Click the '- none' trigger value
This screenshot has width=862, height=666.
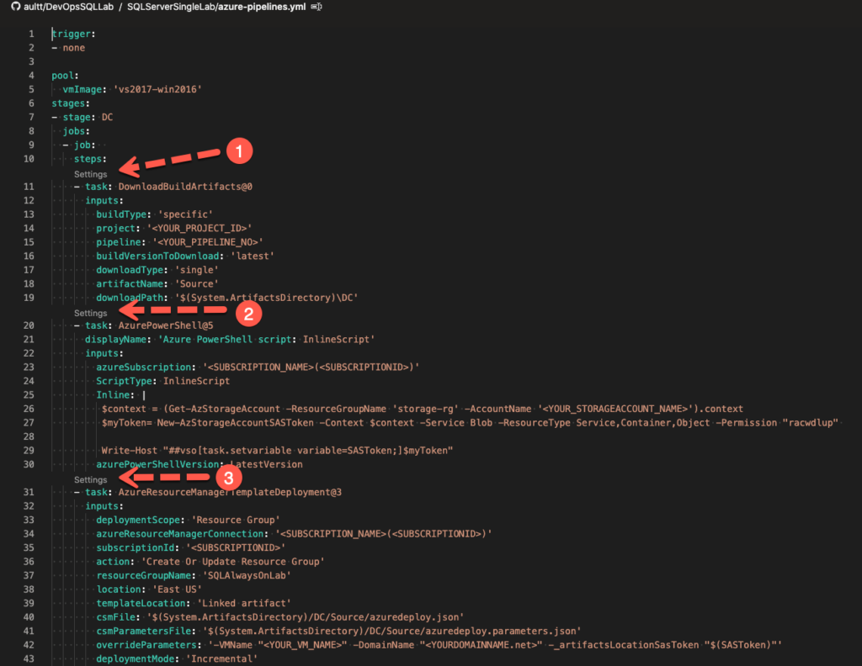click(69, 48)
